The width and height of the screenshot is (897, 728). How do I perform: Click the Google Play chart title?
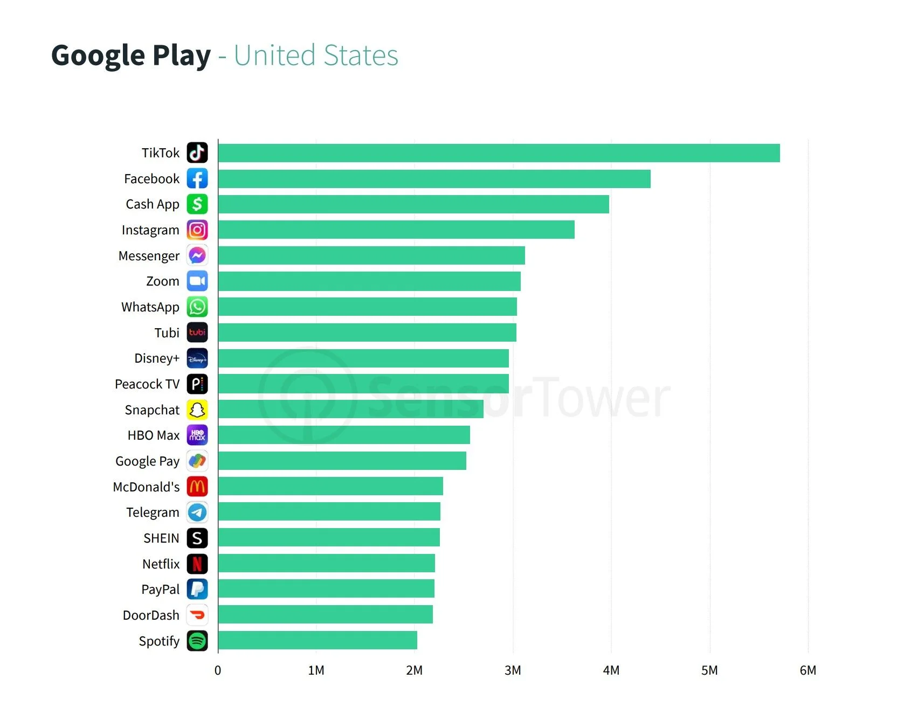coord(224,56)
